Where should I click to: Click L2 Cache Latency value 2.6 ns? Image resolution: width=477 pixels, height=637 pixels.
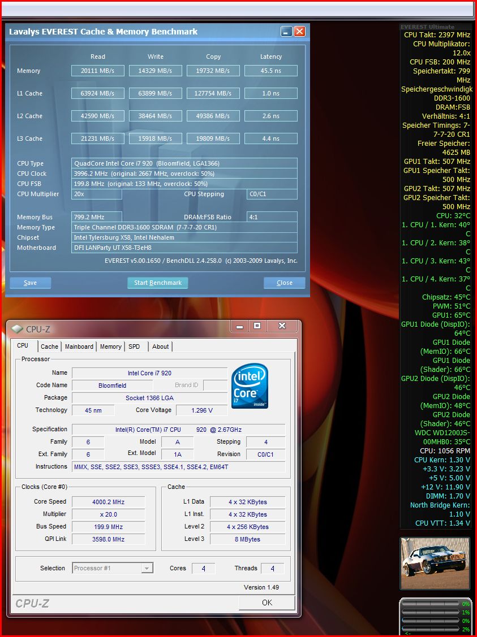271,116
